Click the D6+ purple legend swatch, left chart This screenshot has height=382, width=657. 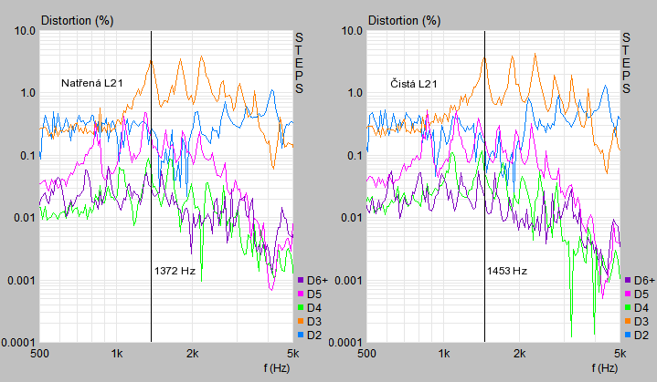(301, 280)
